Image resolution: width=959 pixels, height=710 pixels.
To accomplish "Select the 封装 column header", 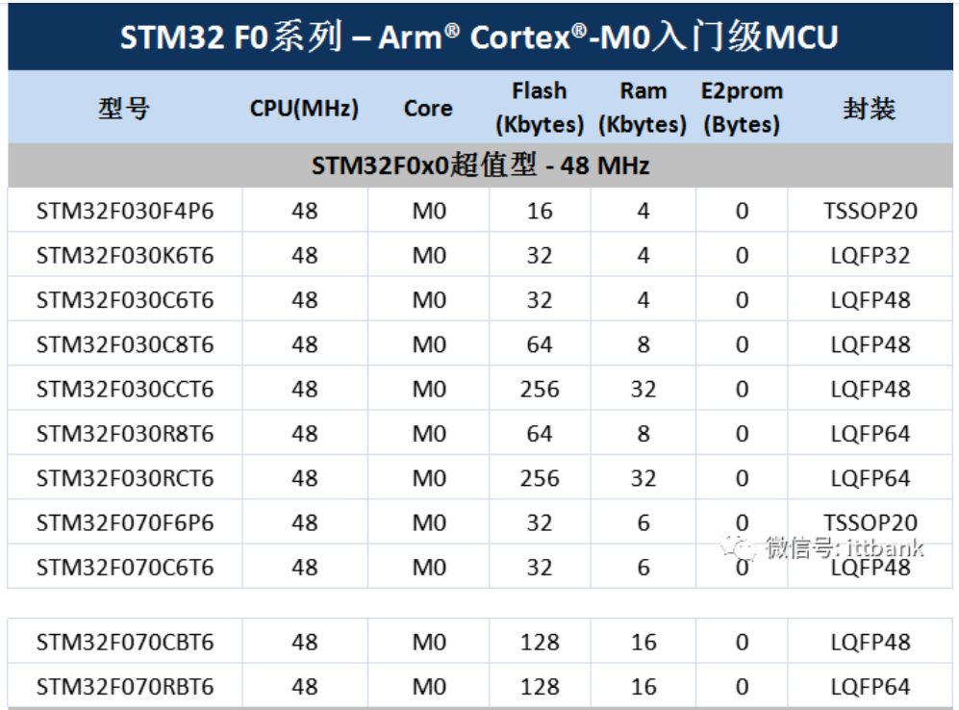I will (867, 108).
